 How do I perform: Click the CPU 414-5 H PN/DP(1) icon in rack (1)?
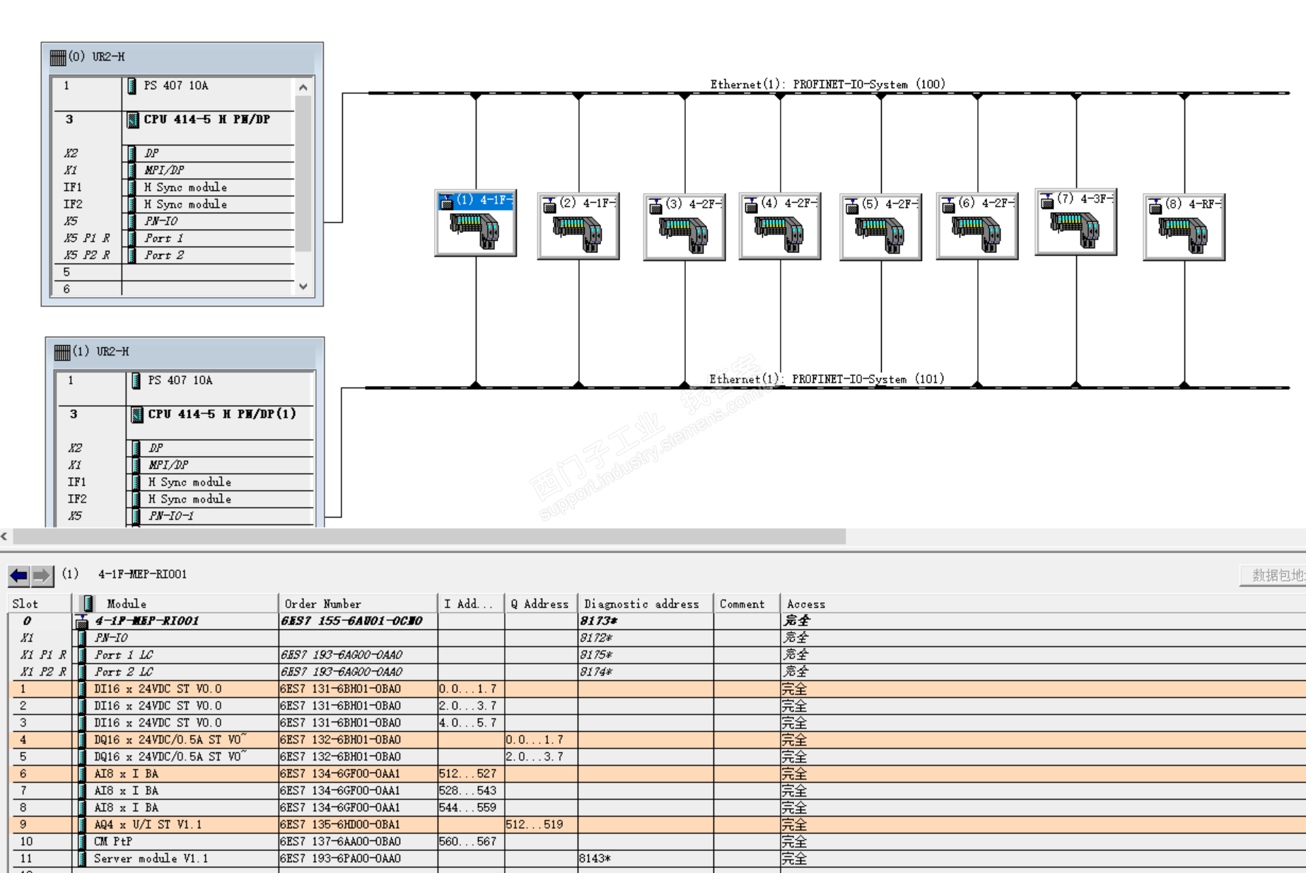click(136, 414)
